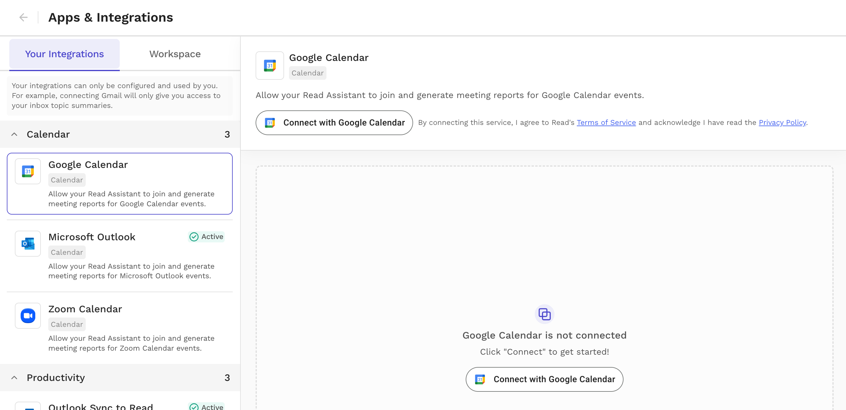
Task: Click Connect with Google Calendar button in empty state
Action: (544, 379)
